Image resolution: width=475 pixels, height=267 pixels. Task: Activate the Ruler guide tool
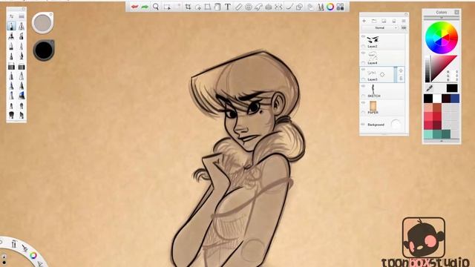coord(238,7)
